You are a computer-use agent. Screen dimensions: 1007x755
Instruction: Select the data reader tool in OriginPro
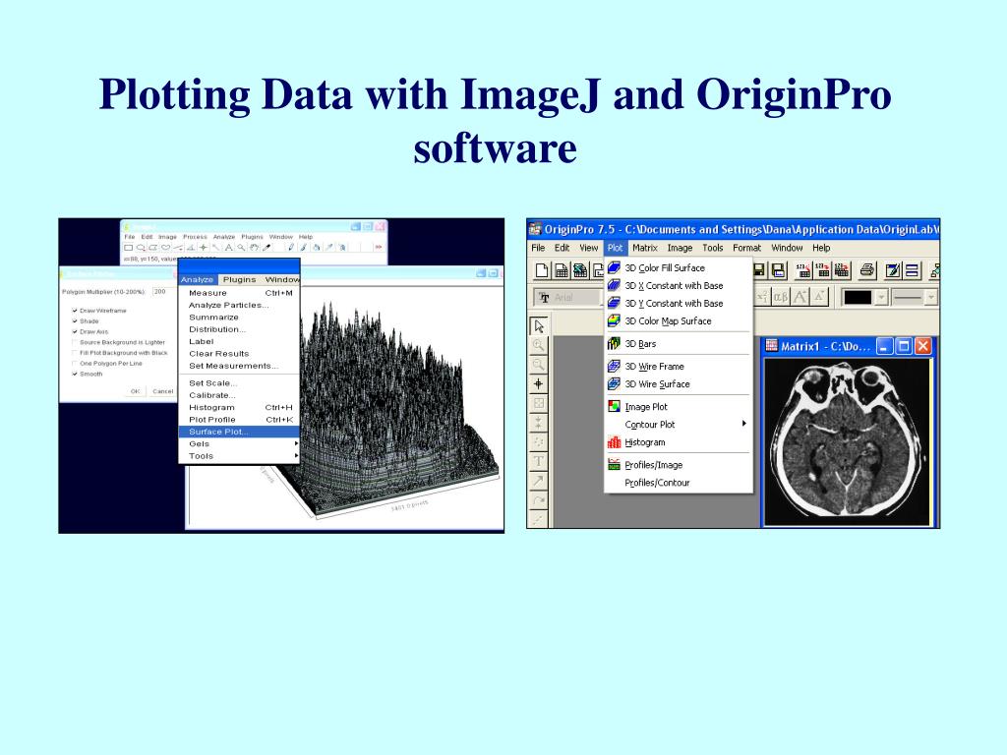(538, 403)
